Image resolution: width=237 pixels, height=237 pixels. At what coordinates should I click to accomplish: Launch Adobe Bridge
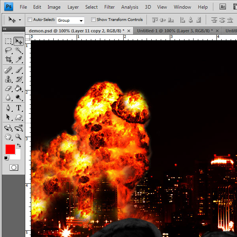(223, 7)
